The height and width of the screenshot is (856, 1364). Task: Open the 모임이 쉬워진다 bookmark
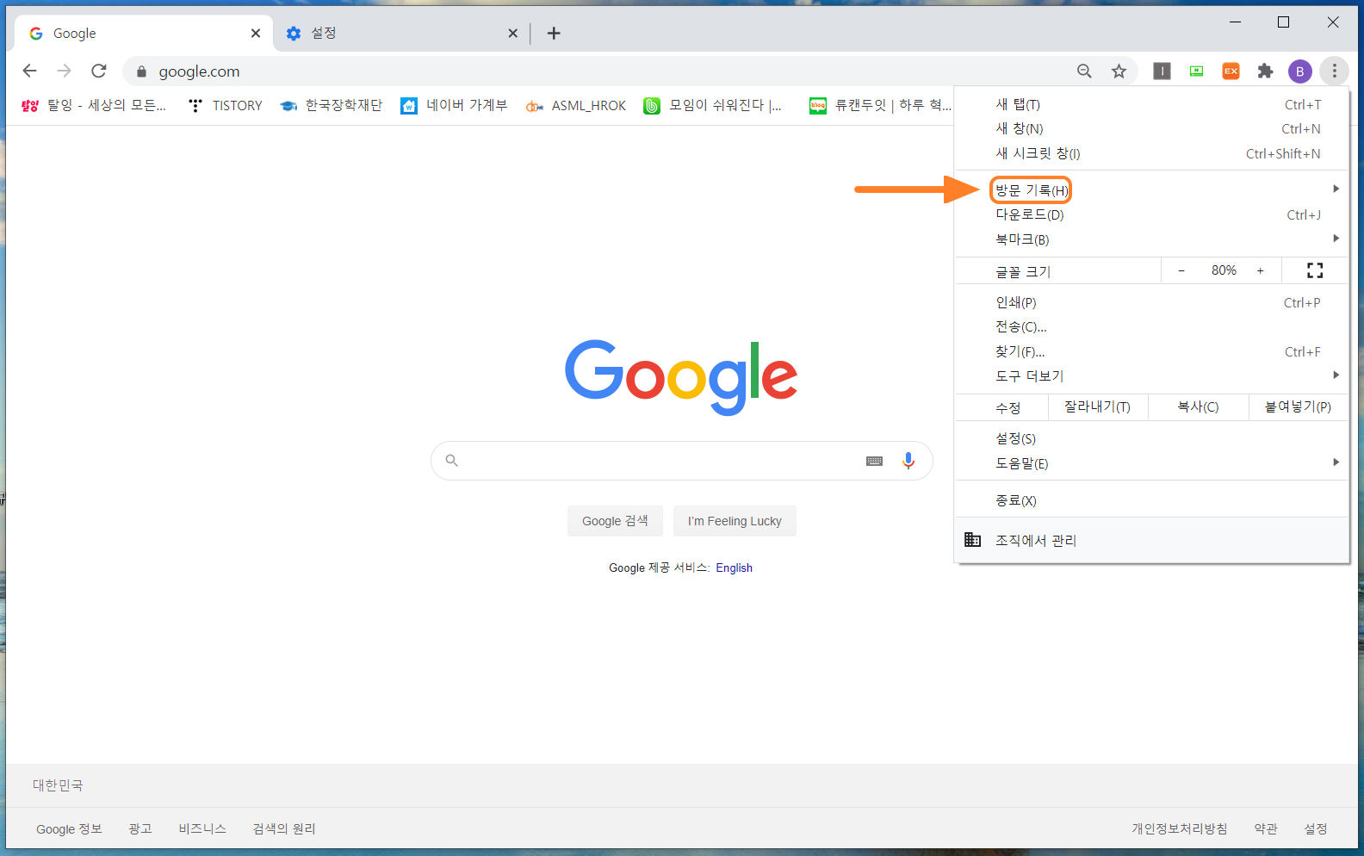click(x=713, y=105)
